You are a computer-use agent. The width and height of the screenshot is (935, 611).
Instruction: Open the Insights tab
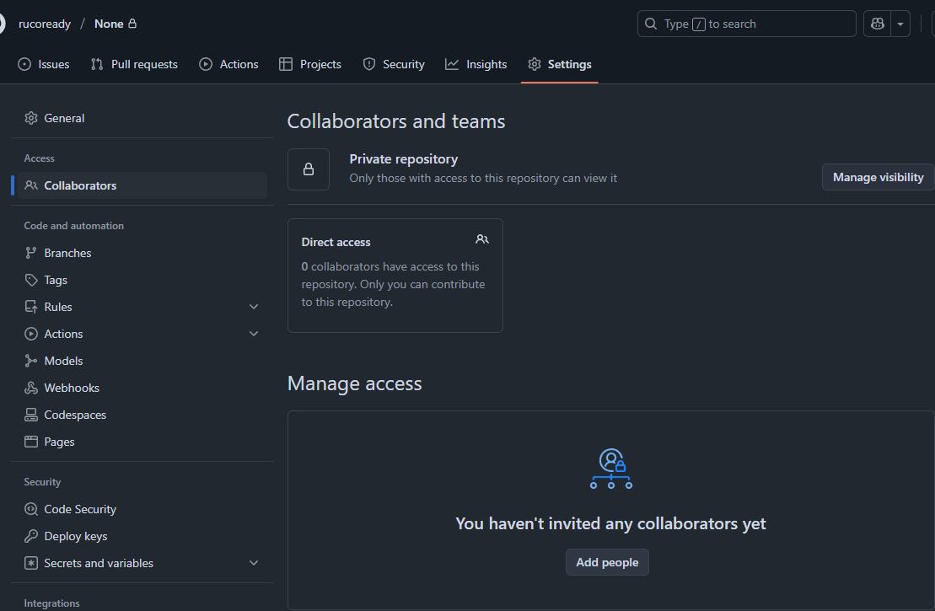pyautogui.click(x=476, y=64)
